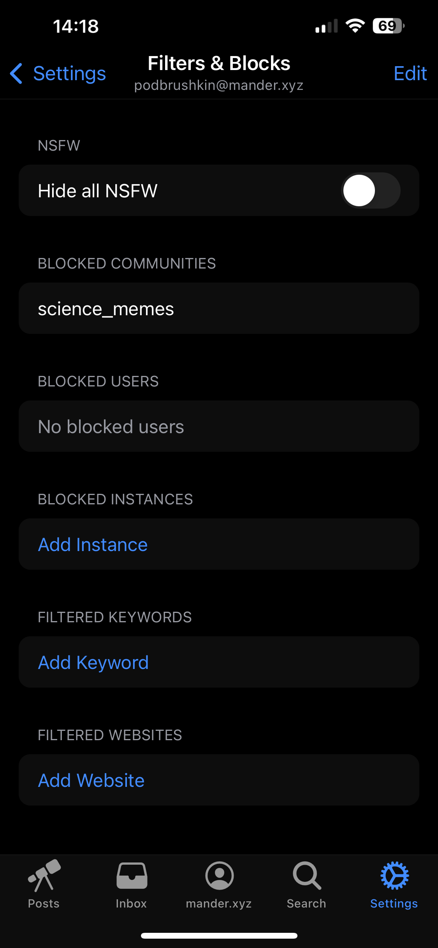Tap the Settings gear icon
The width and height of the screenshot is (438, 948).
click(x=394, y=876)
